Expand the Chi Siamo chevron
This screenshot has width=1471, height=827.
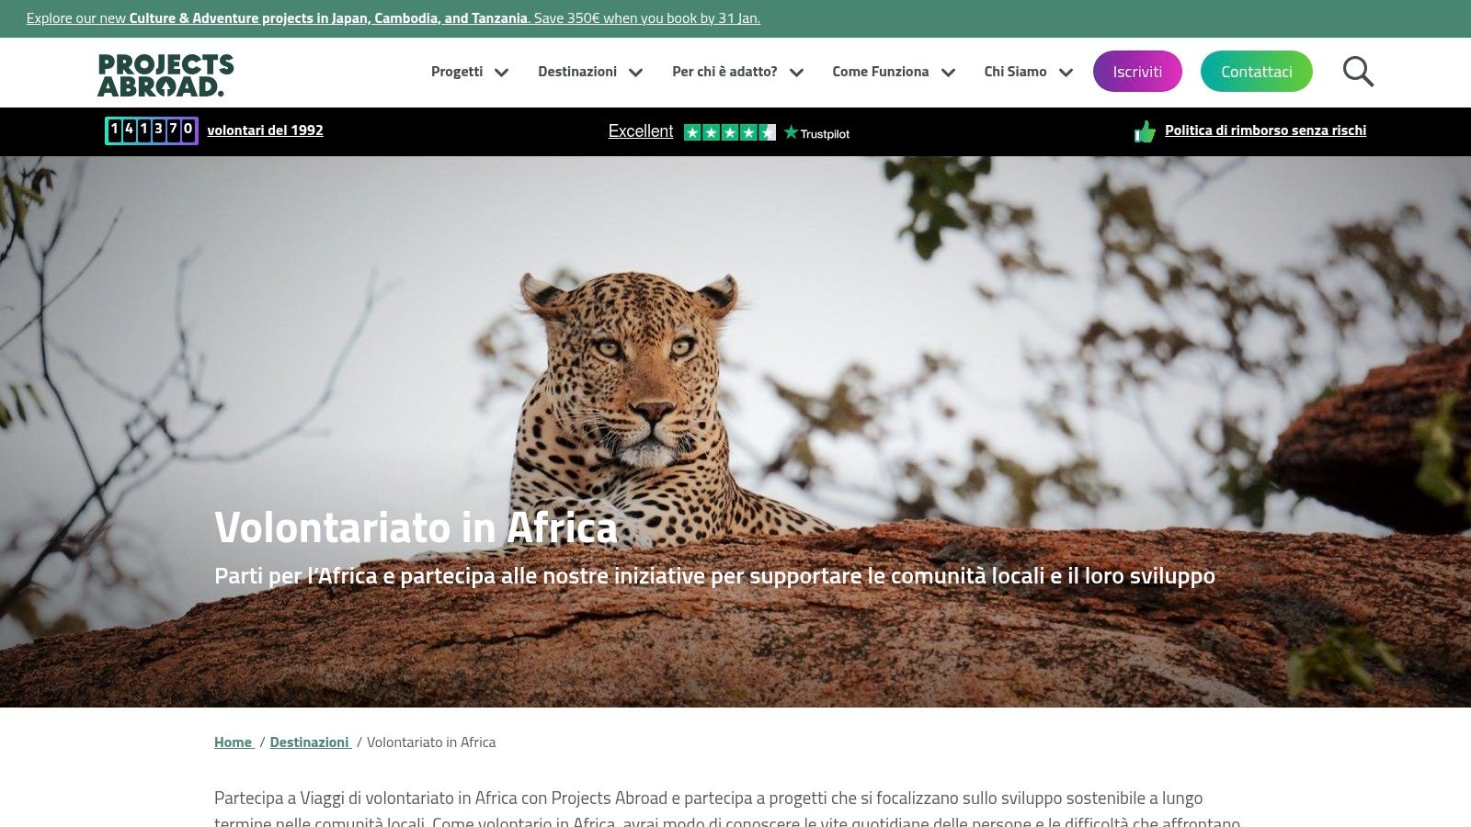[1066, 73]
